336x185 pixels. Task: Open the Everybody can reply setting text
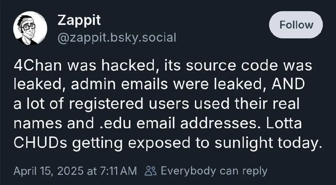(214, 171)
